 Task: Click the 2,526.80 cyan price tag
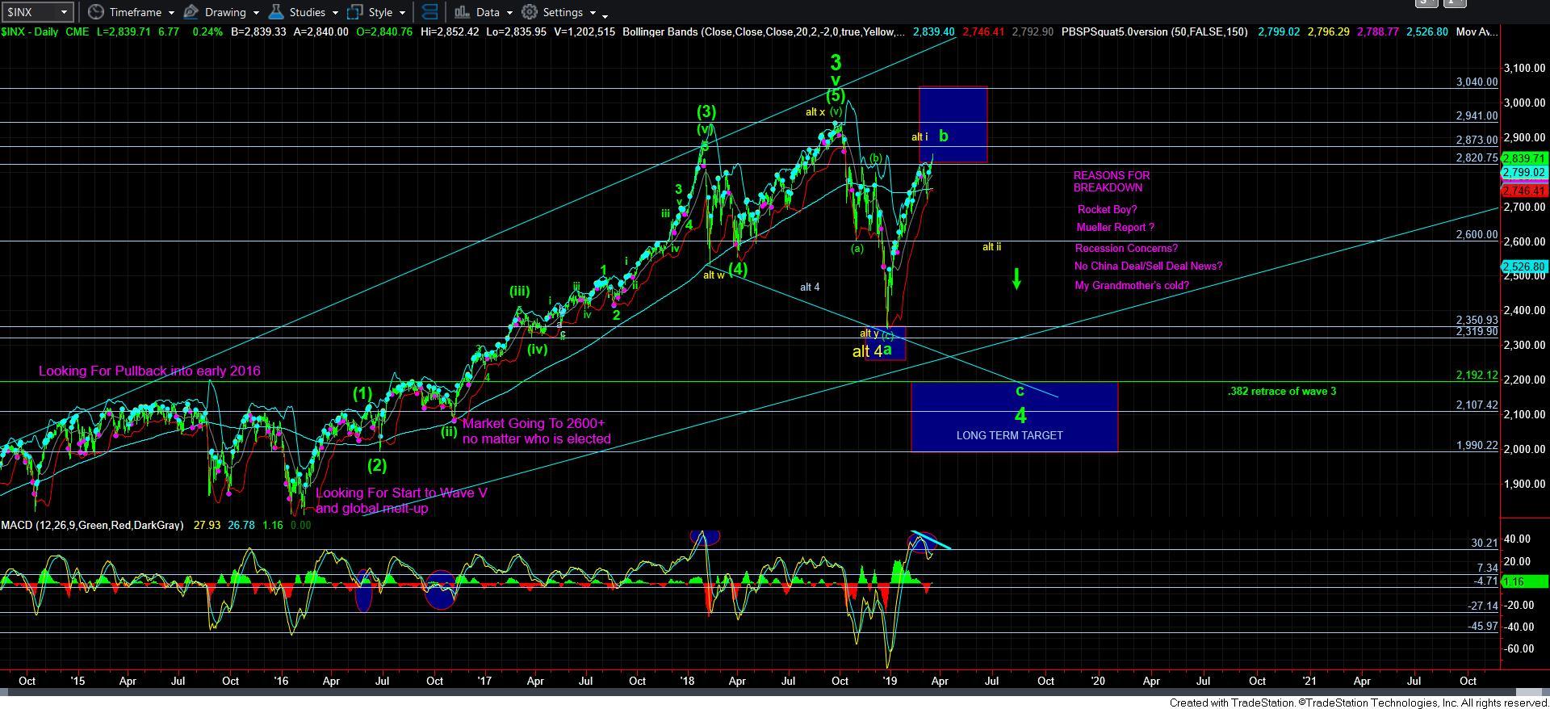click(x=1523, y=266)
